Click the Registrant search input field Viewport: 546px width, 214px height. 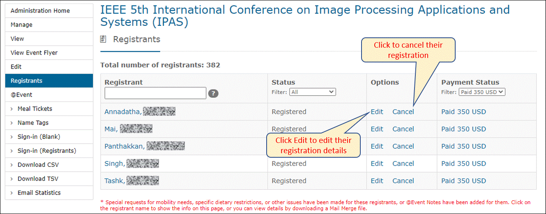tap(155, 93)
